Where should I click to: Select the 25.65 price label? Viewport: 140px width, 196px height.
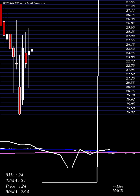[130, 27]
